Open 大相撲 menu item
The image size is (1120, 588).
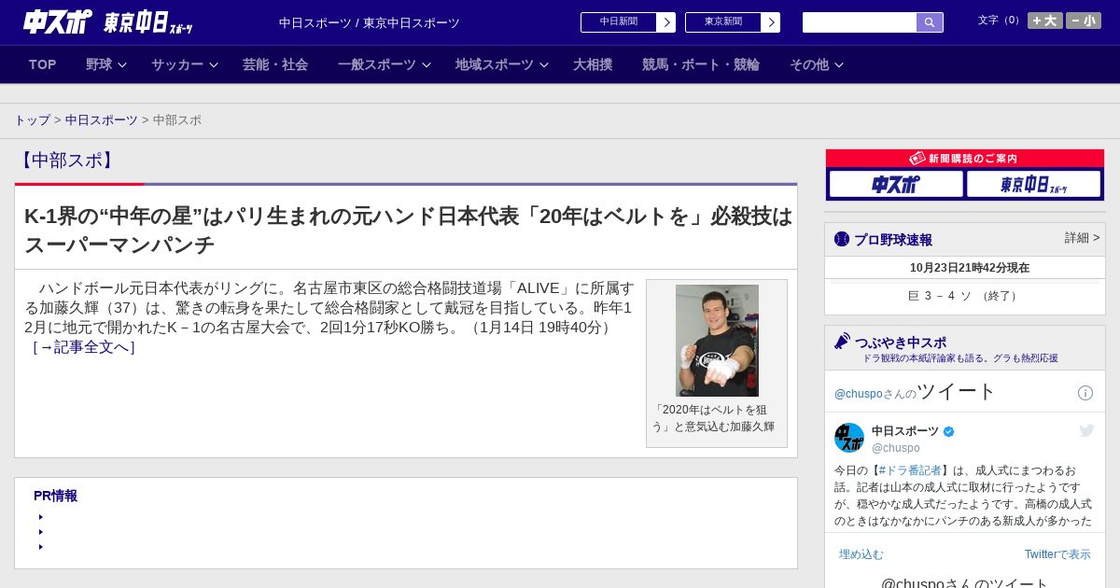pyautogui.click(x=593, y=64)
